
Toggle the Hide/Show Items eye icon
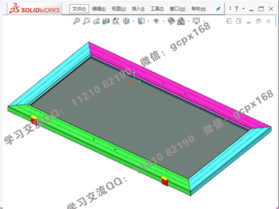(156, 22)
